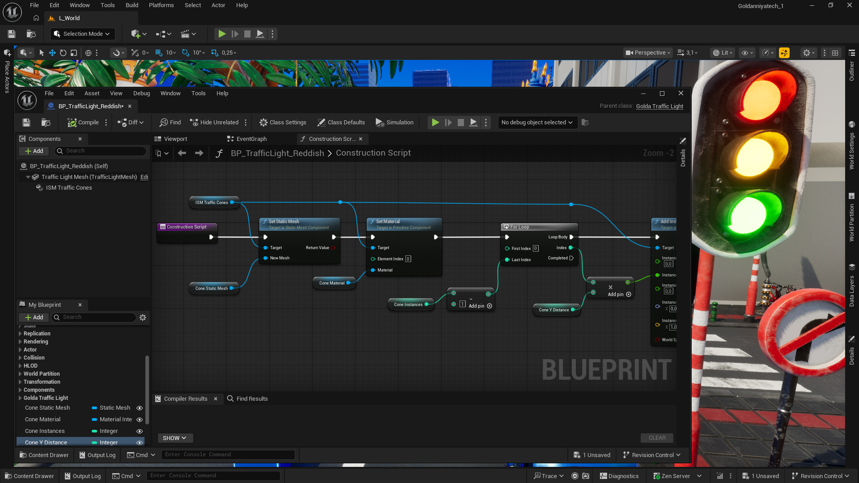Expand the World Partition category

pyautogui.click(x=20, y=374)
